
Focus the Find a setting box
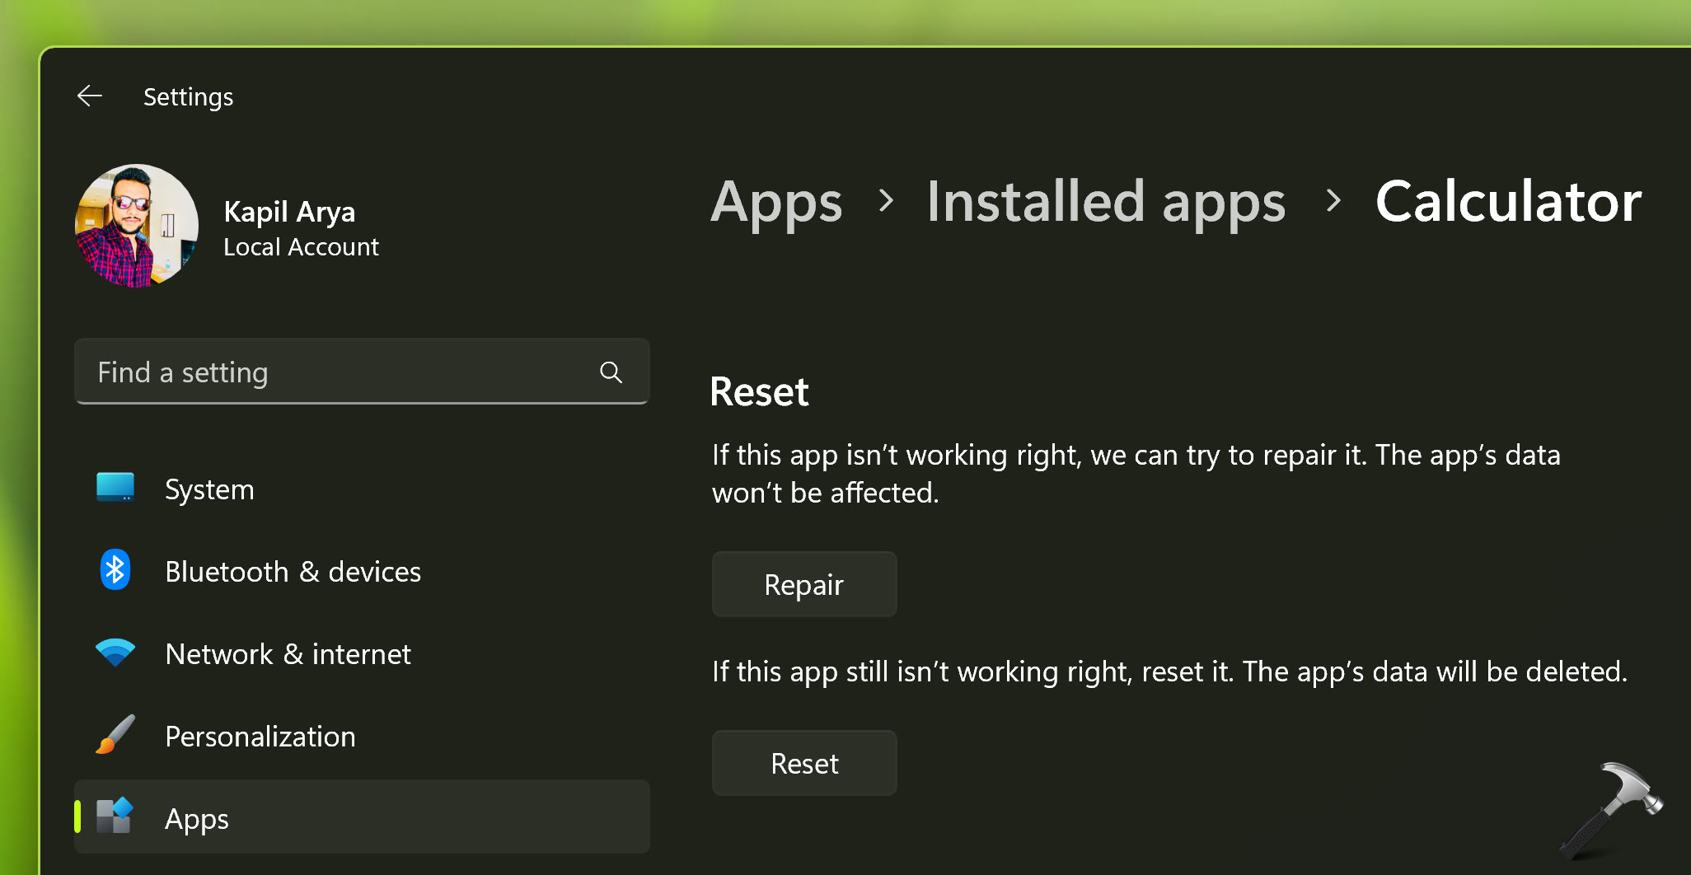338,372
